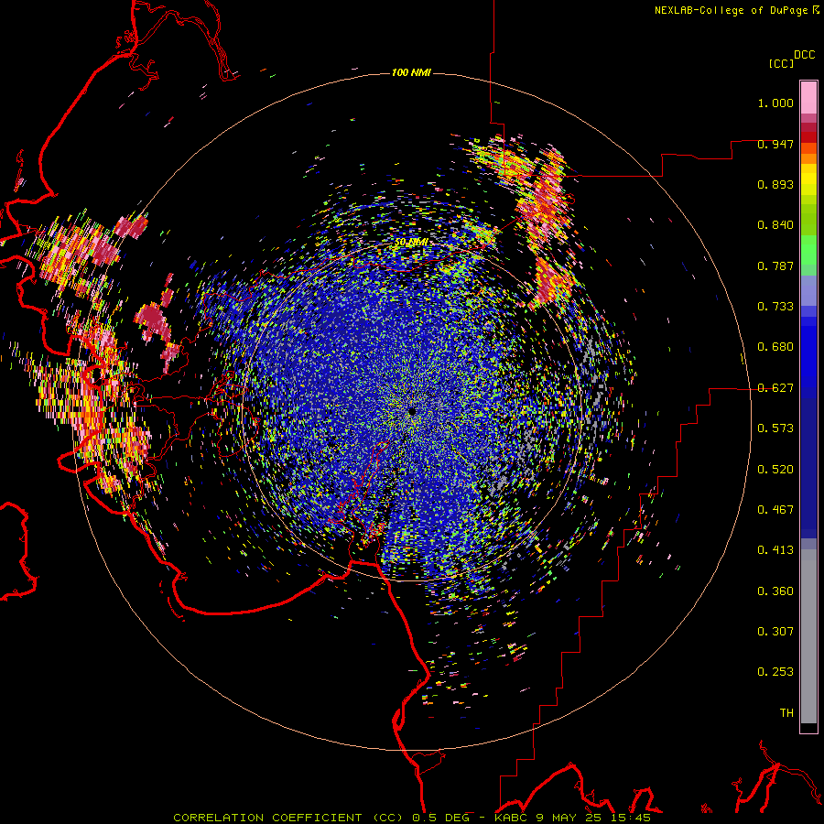Select the 0.307 scale value

coord(775,632)
